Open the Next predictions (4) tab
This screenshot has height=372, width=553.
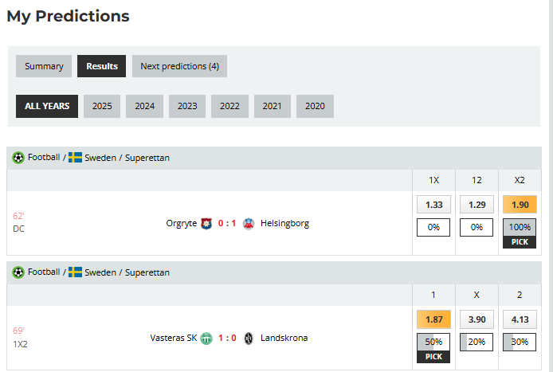pos(179,66)
